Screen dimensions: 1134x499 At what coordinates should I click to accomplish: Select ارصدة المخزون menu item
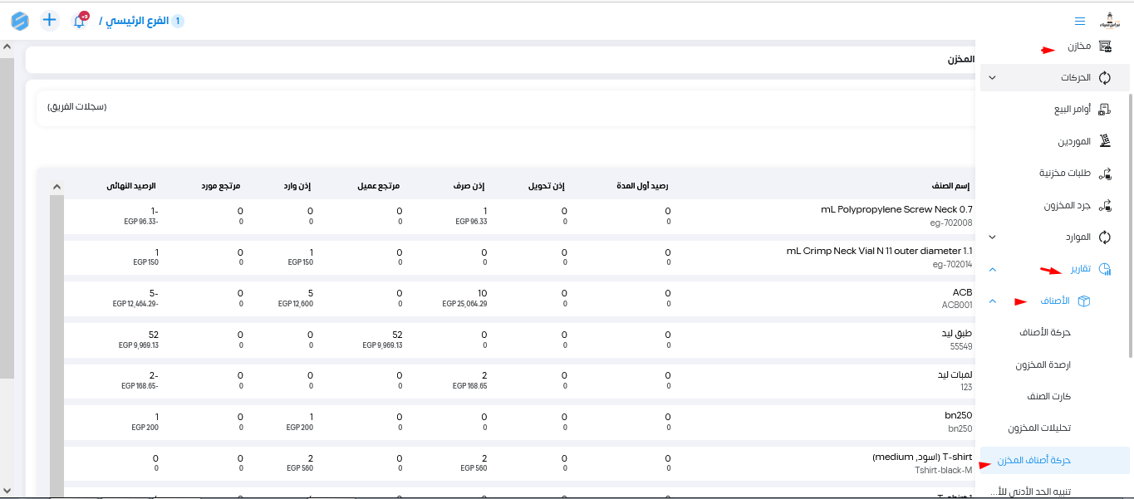[1043, 364]
